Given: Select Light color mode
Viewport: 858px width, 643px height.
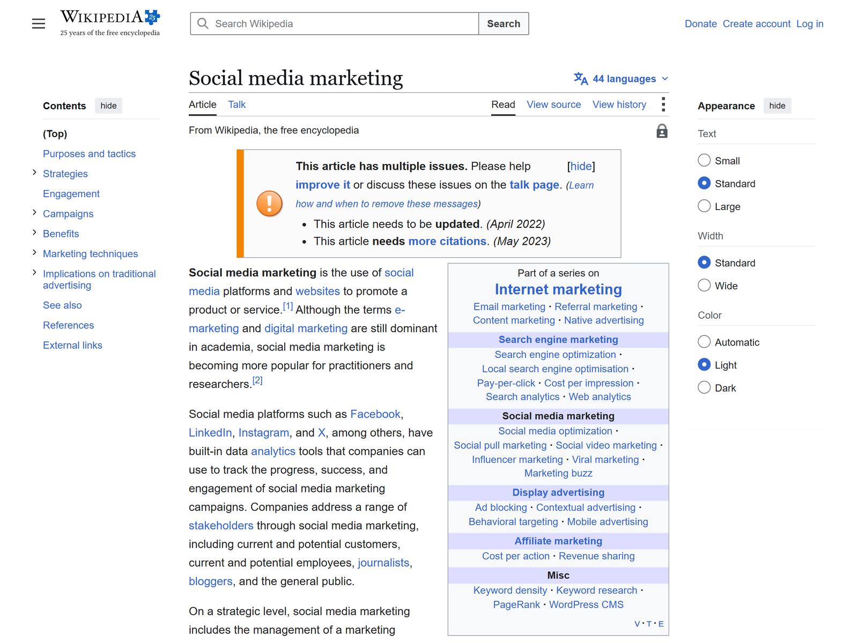Looking at the screenshot, I should coord(704,364).
